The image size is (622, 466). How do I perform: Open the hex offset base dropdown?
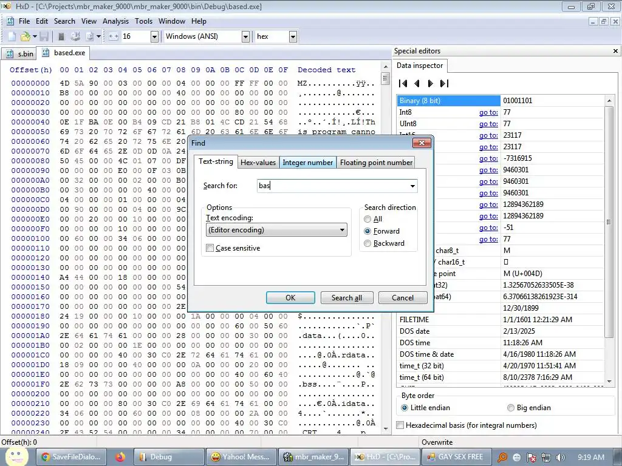pyautogui.click(x=293, y=36)
